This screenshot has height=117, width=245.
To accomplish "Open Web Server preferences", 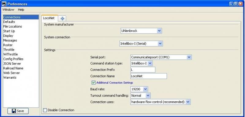I will [x=21, y=73].
